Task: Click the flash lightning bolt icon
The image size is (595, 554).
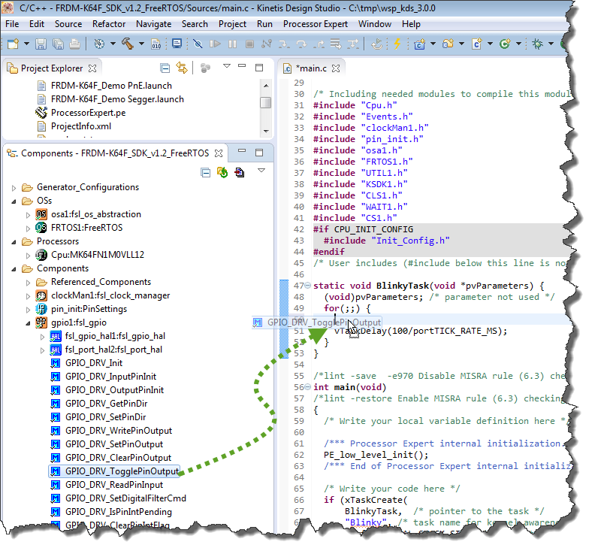Action: (x=397, y=44)
